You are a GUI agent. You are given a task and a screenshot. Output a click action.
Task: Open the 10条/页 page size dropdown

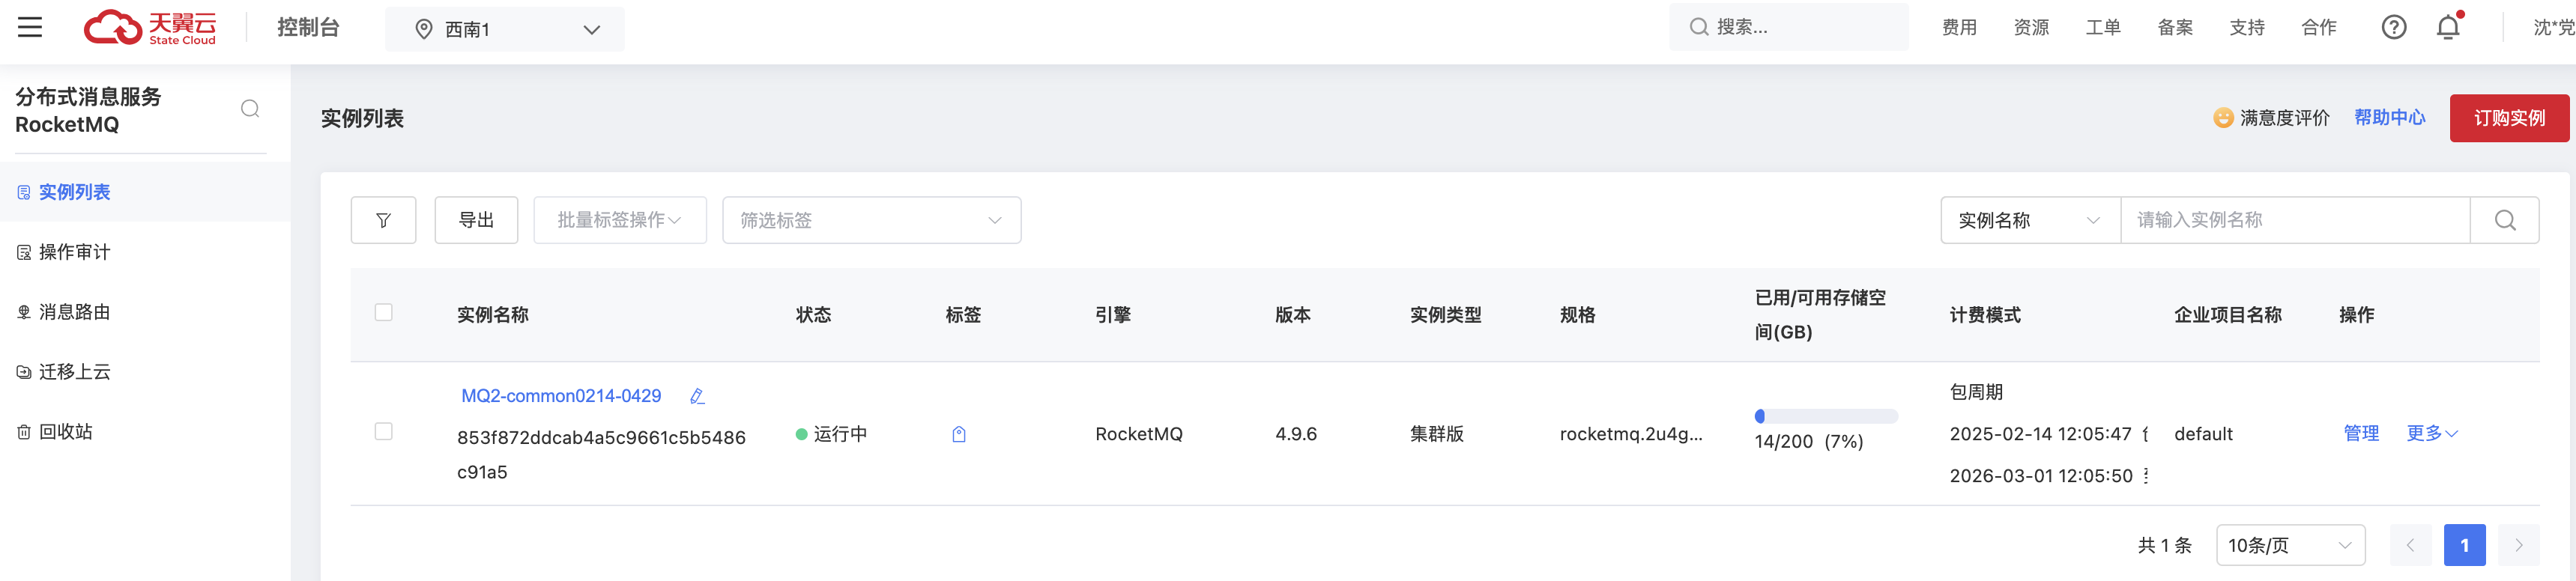2289,545
